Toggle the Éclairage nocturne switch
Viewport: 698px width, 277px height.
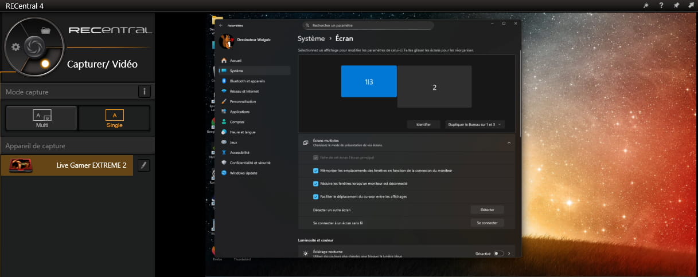(x=498, y=253)
